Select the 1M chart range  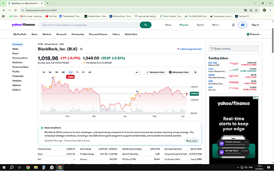coord(57,72)
